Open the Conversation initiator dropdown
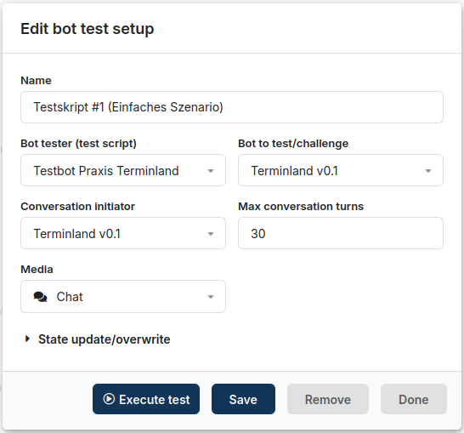This screenshot has width=464, height=433. (x=123, y=233)
